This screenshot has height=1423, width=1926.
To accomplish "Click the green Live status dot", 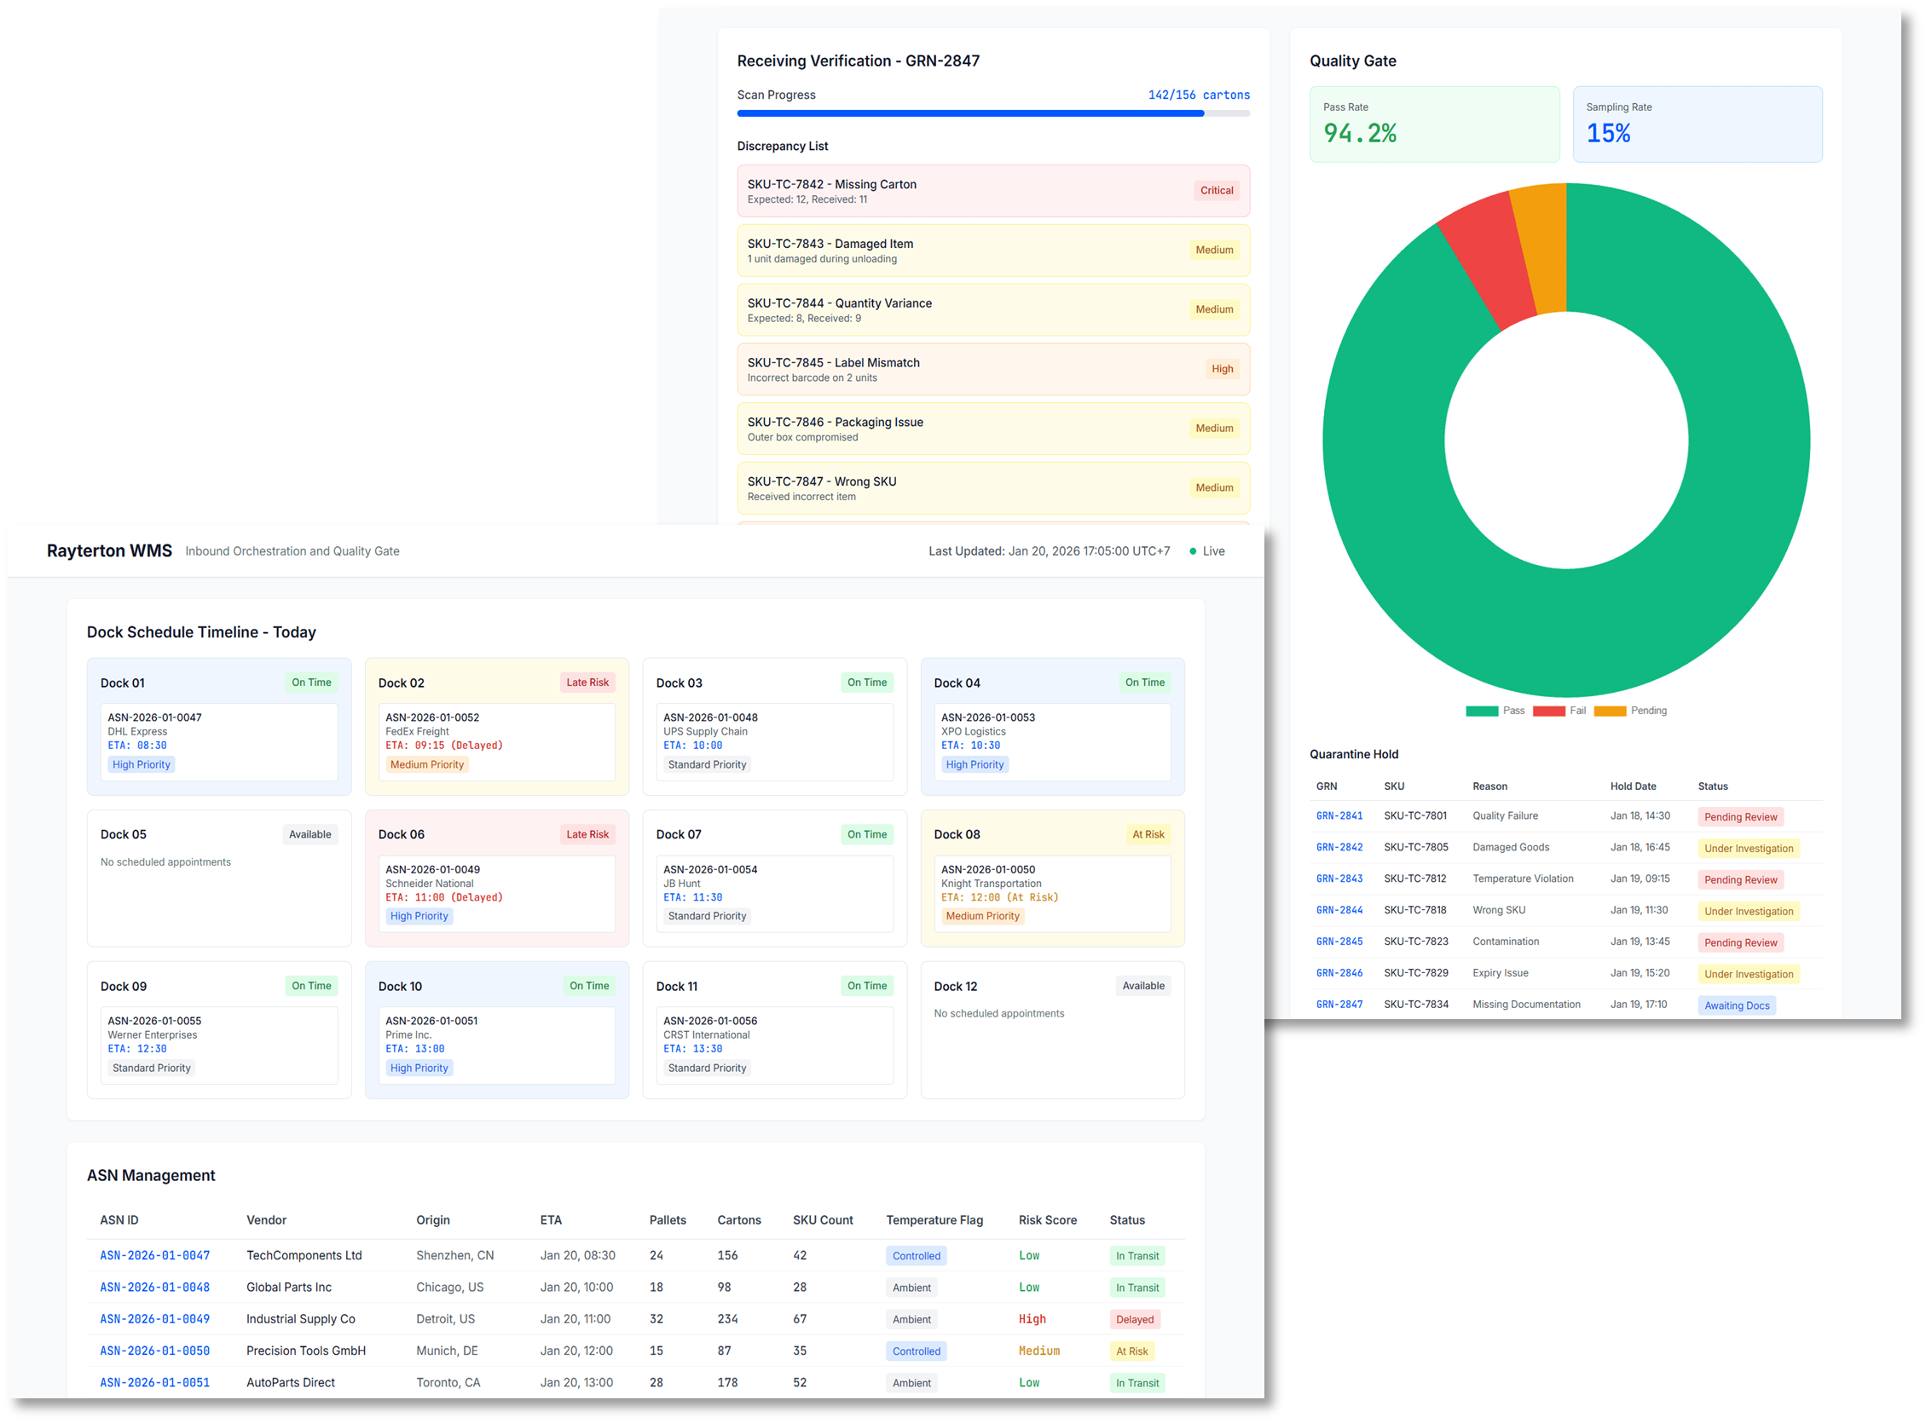I will pyautogui.click(x=1193, y=551).
